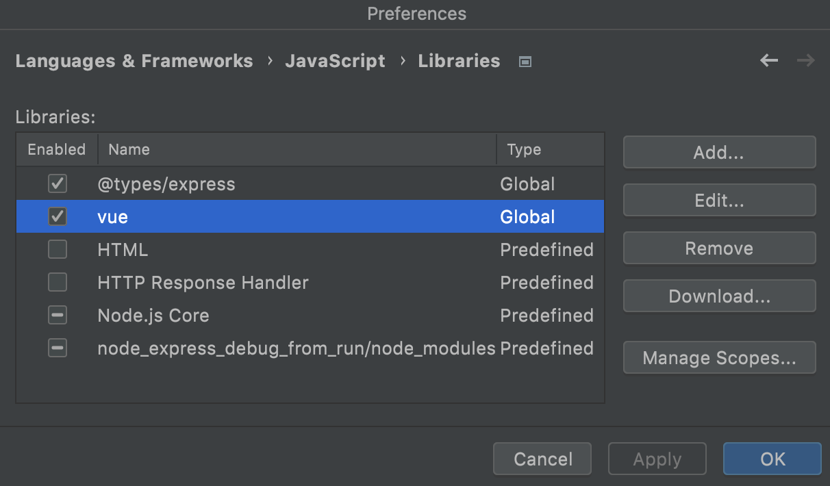The image size is (830, 486).
Task: Go to JavaScript settings via the breadcrumb
Action: [335, 61]
